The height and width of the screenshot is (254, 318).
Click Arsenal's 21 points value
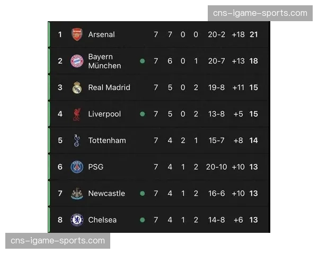click(253, 34)
